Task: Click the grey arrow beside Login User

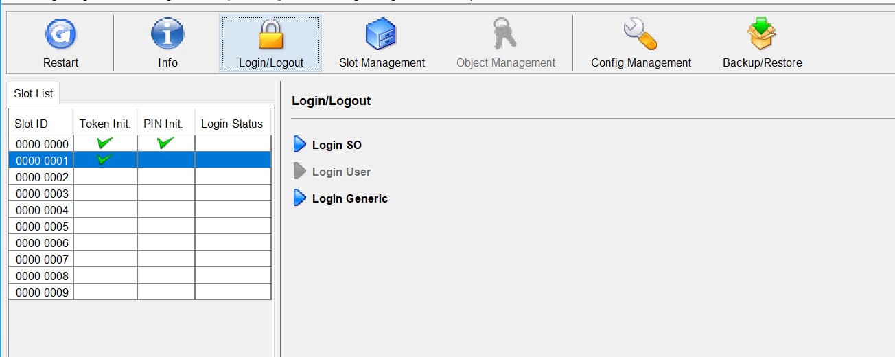Action: [x=299, y=172]
